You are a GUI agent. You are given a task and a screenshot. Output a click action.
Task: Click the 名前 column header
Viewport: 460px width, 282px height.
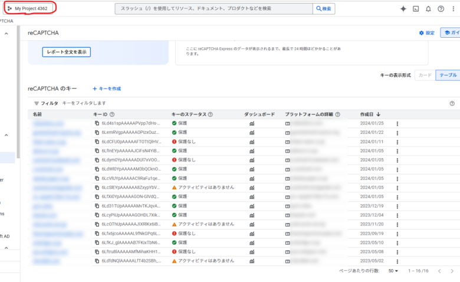coord(37,114)
